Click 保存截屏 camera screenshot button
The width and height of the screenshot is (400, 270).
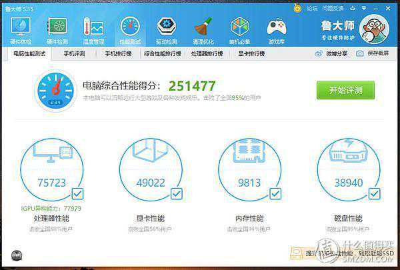373,53
